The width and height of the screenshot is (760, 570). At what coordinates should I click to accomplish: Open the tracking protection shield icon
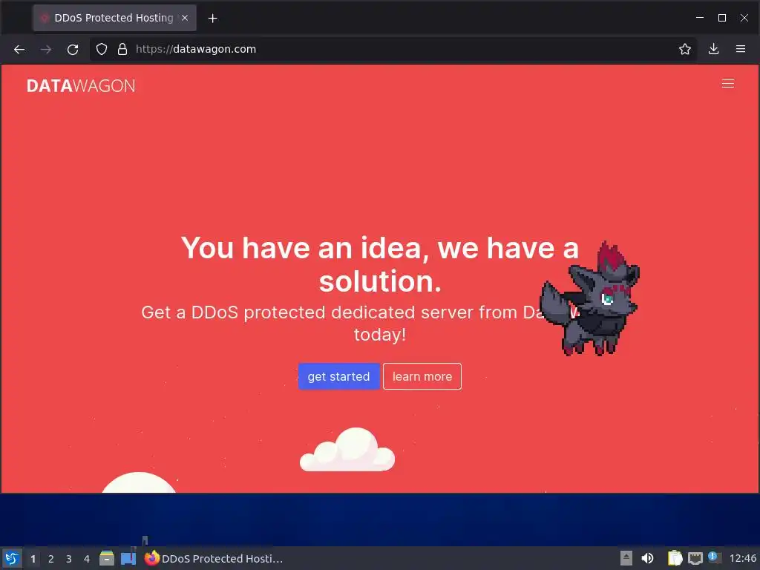coord(101,50)
